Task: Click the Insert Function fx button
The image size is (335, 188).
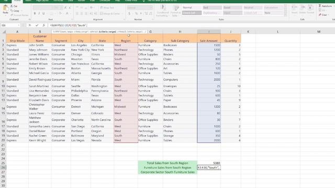Action: [44, 25]
